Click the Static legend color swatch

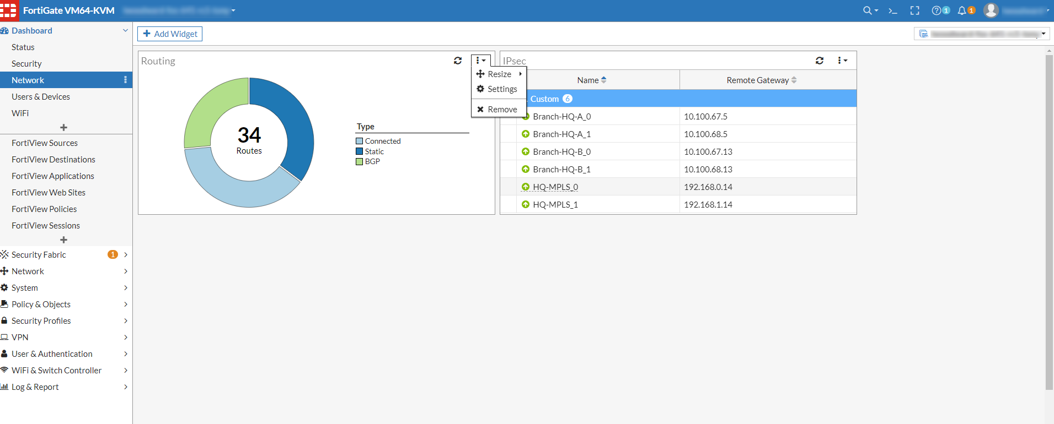(360, 151)
